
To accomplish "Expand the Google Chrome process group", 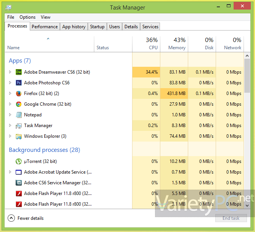I will pyautogui.click(x=10, y=104).
